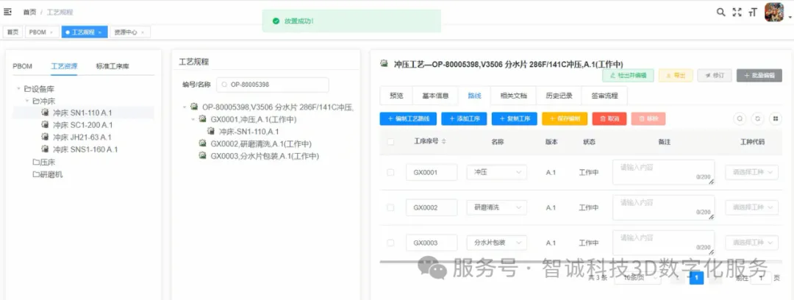The width and height of the screenshot is (794, 300).
Task: Switch to the 签审流程 tab
Action: point(604,96)
